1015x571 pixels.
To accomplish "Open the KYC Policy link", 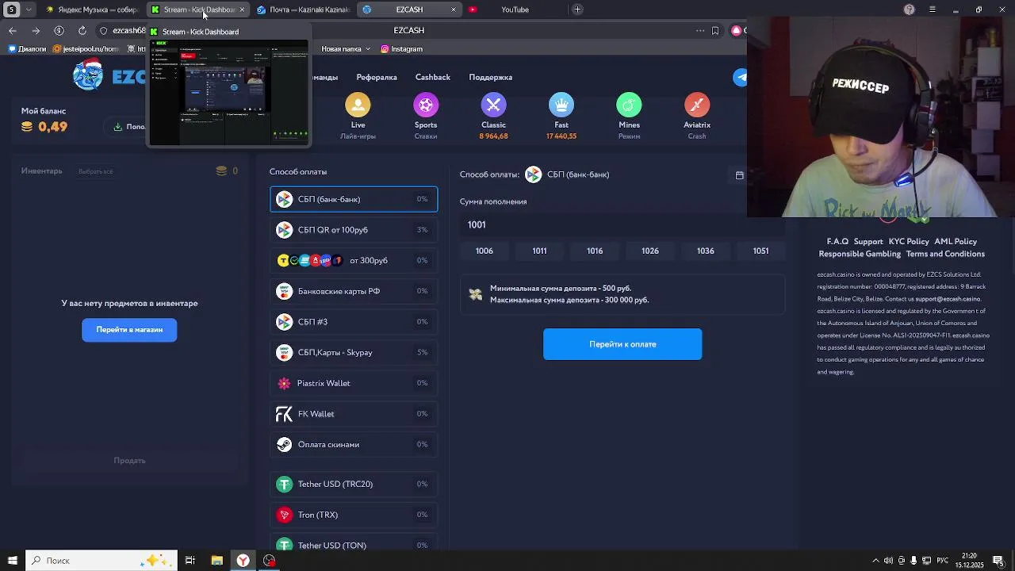I will (909, 241).
